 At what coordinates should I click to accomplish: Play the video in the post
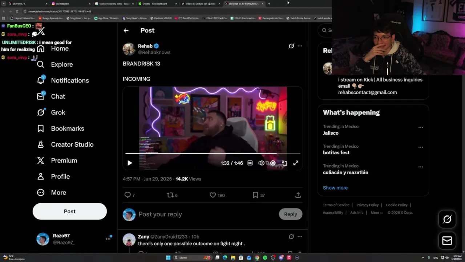click(x=130, y=163)
